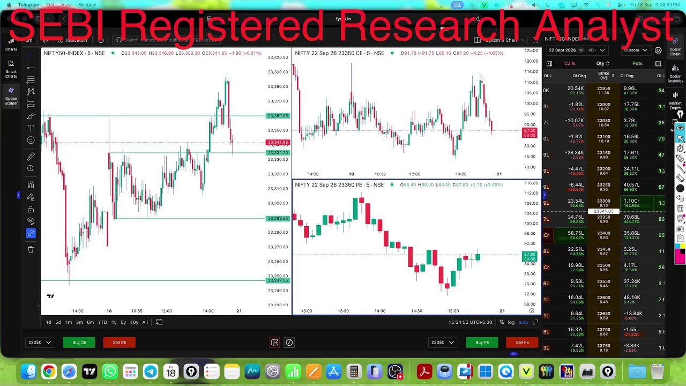
Task: Select strike 23300 row in option chain
Action: 604,203
